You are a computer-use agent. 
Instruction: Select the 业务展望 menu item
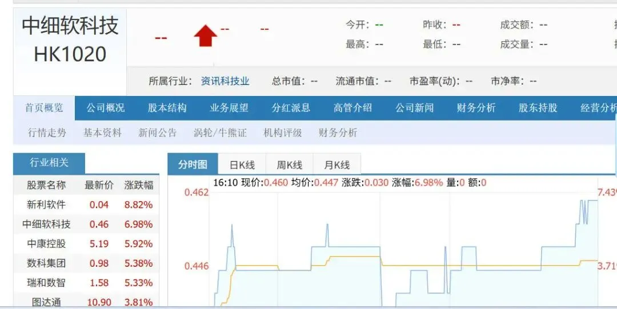coord(229,108)
